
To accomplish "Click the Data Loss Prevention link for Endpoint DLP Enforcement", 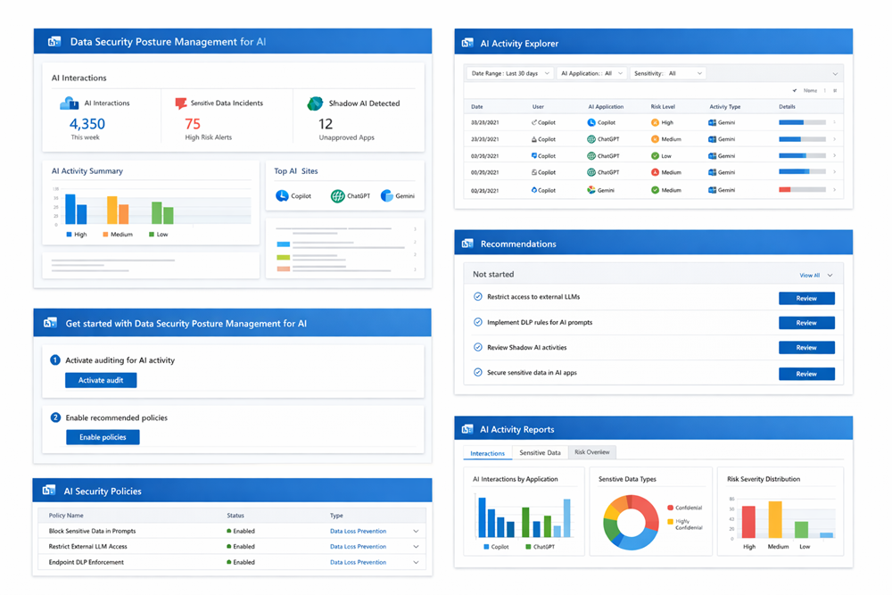I will 358,562.
